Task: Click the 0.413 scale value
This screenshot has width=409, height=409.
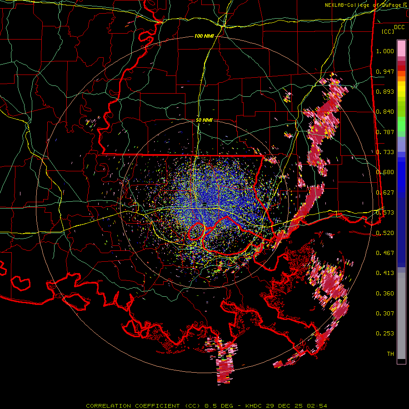Action: pyautogui.click(x=385, y=273)
